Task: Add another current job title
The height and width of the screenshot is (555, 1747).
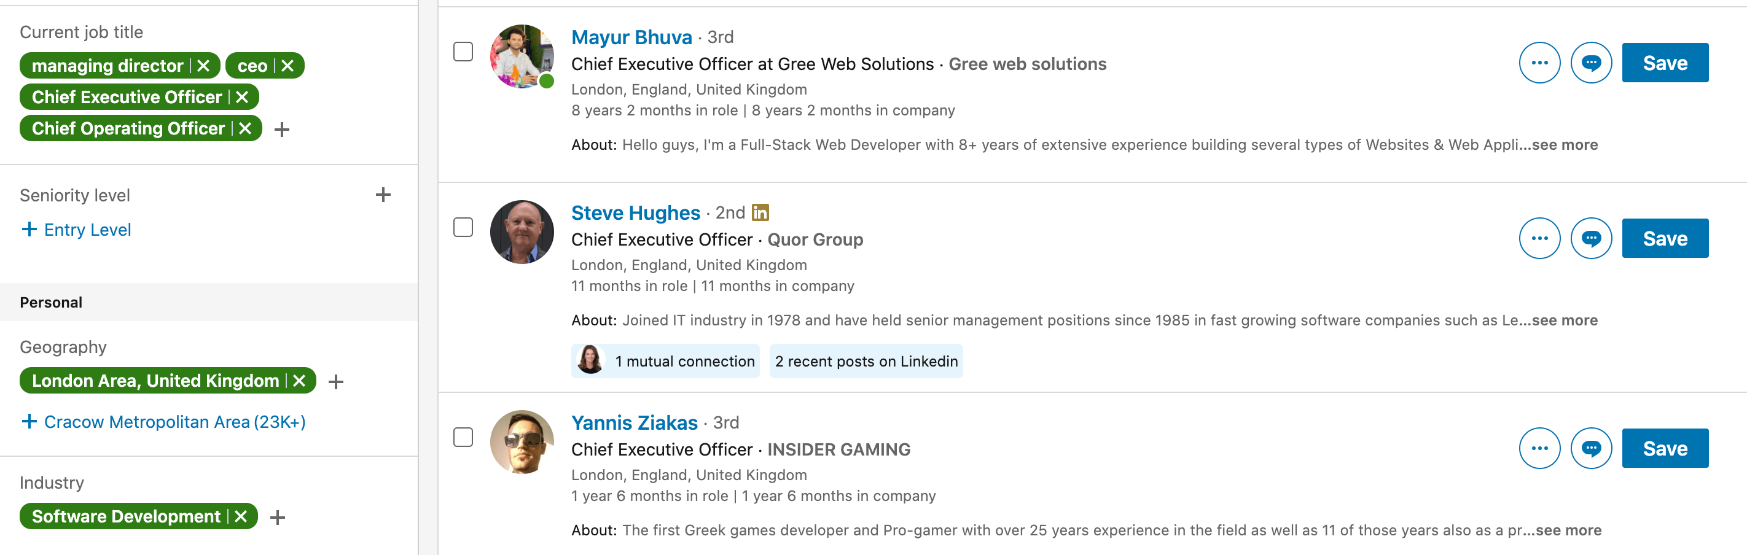Action: (282, 130)
